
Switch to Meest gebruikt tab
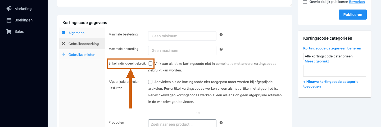(x=317, y=61)
